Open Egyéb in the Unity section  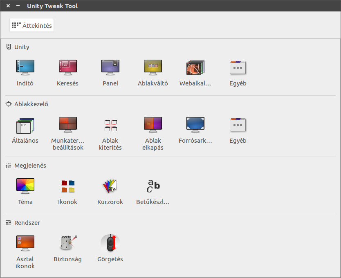(238, 73)
